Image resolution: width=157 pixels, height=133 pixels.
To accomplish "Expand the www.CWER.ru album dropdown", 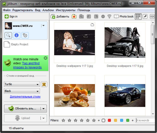I will pyautogui.click(x=43, y=26).
